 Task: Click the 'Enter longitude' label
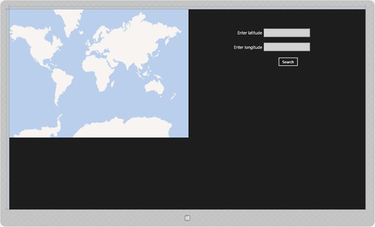pyautogui.click(x=248, y=47)
